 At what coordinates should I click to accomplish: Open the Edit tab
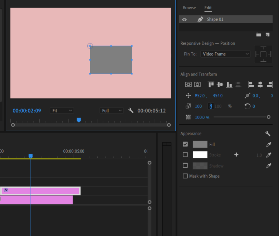[x=208, y=8]
